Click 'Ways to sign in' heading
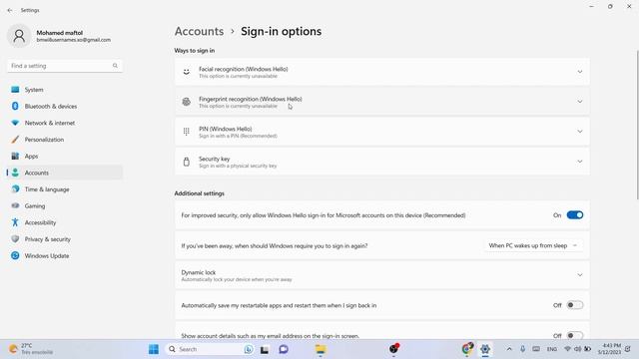The image size is (639, 359). [x=195, y=51]
